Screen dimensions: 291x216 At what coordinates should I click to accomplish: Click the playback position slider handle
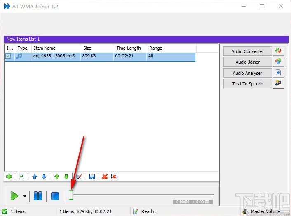tap(71, 195)
